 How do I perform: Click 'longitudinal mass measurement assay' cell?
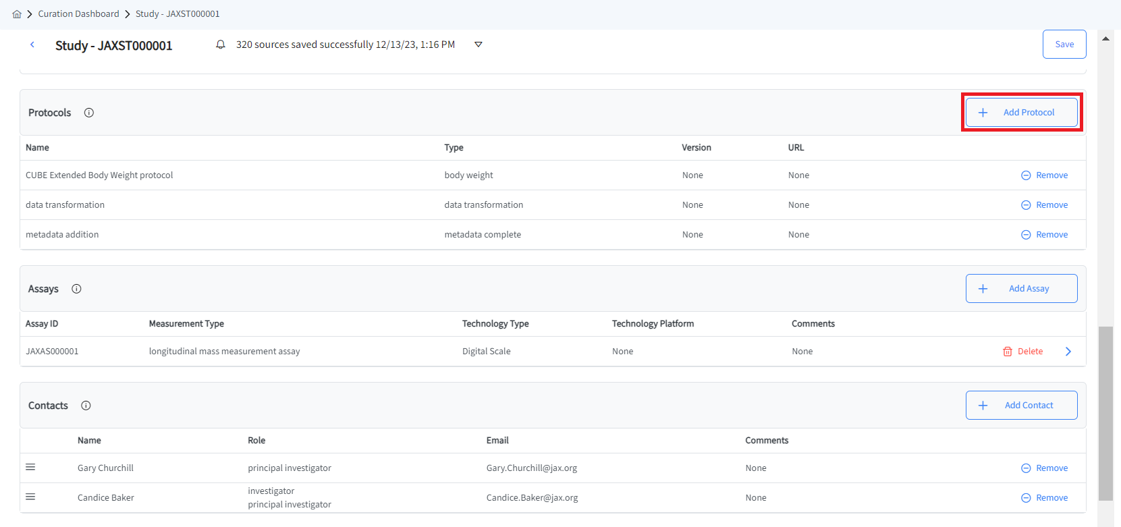tap(225, 352)
